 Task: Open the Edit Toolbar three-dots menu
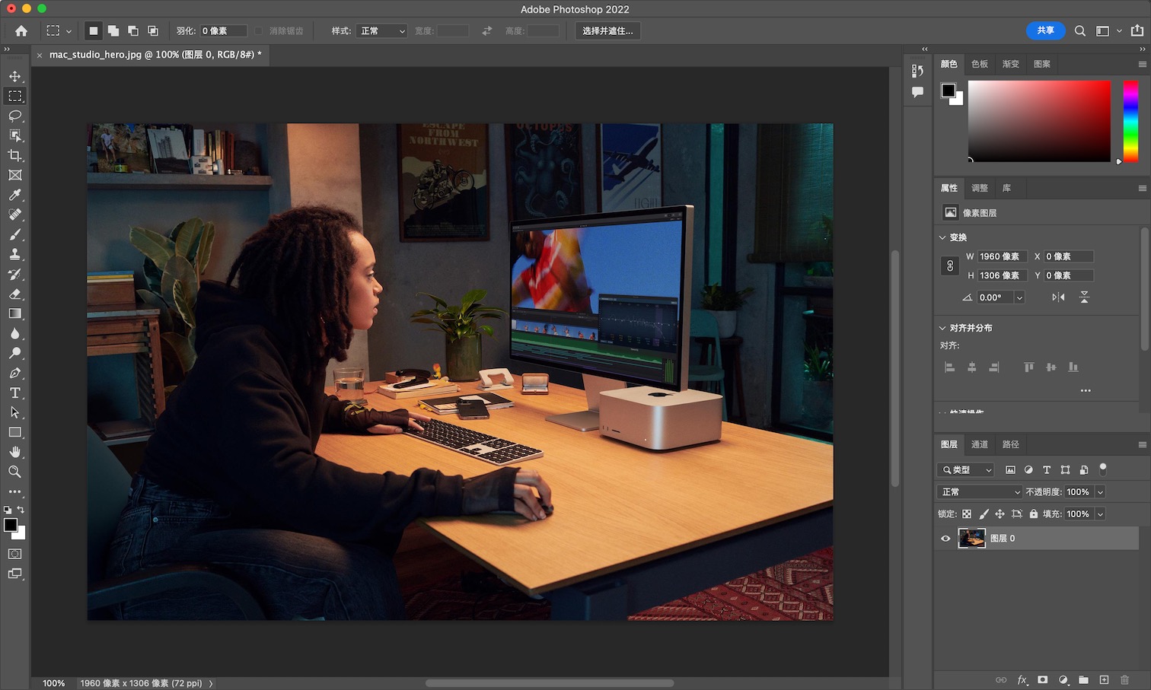tap(14, 491)
